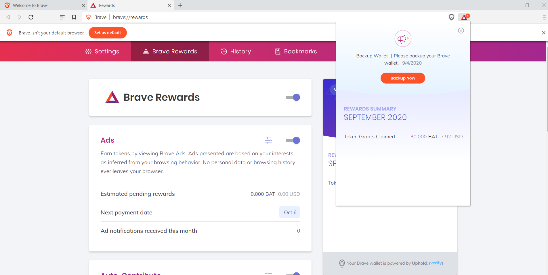Select the Brave Rewards navigation tab
Image resolution: width=548 pixels, height=275 pixels.
click(170, 51)
